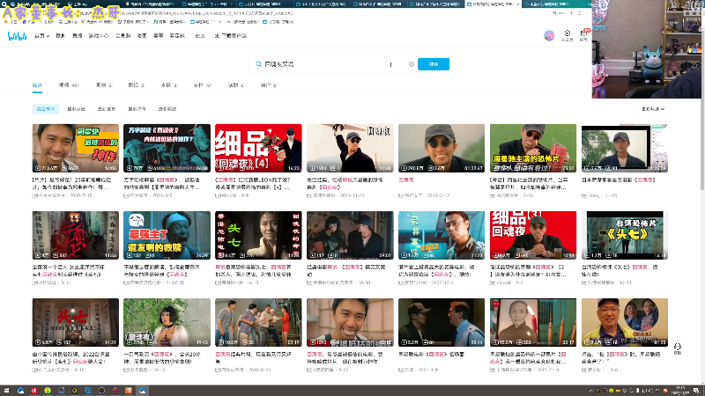Open thumbnail captioned 万字解读《回魂夜》

(167, 148)
